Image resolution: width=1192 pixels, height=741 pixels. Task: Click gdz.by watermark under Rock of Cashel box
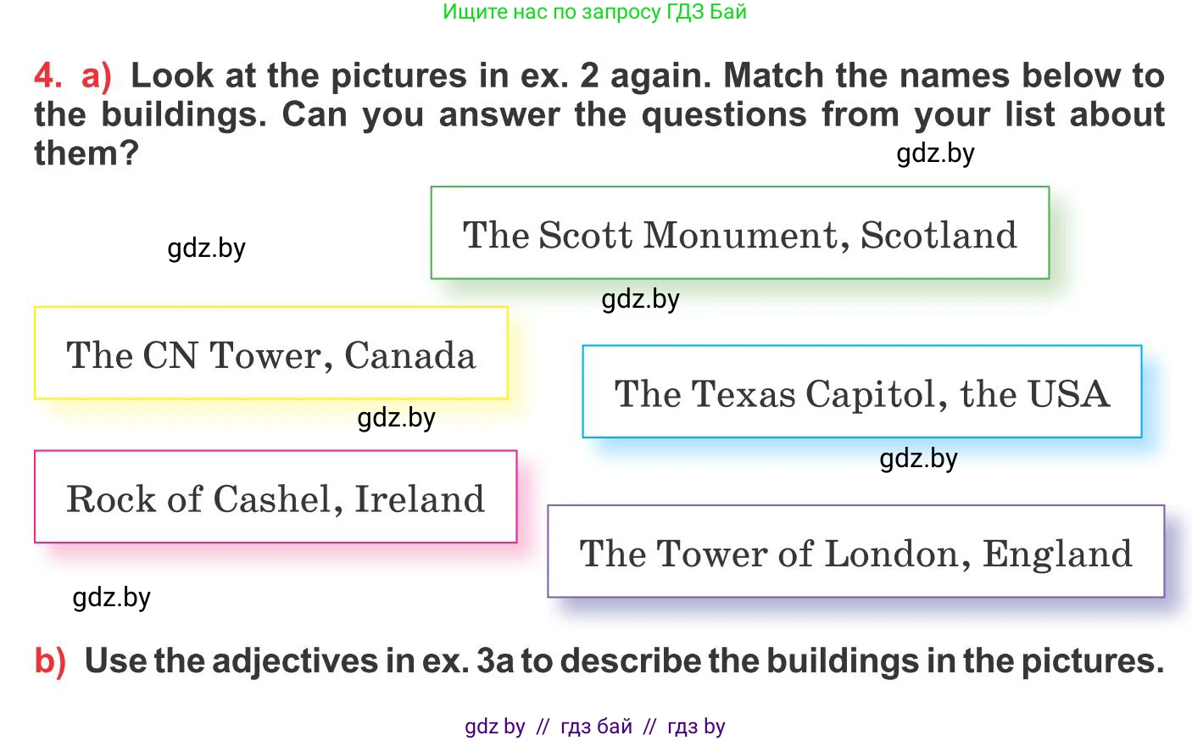(x=111, y=597)
